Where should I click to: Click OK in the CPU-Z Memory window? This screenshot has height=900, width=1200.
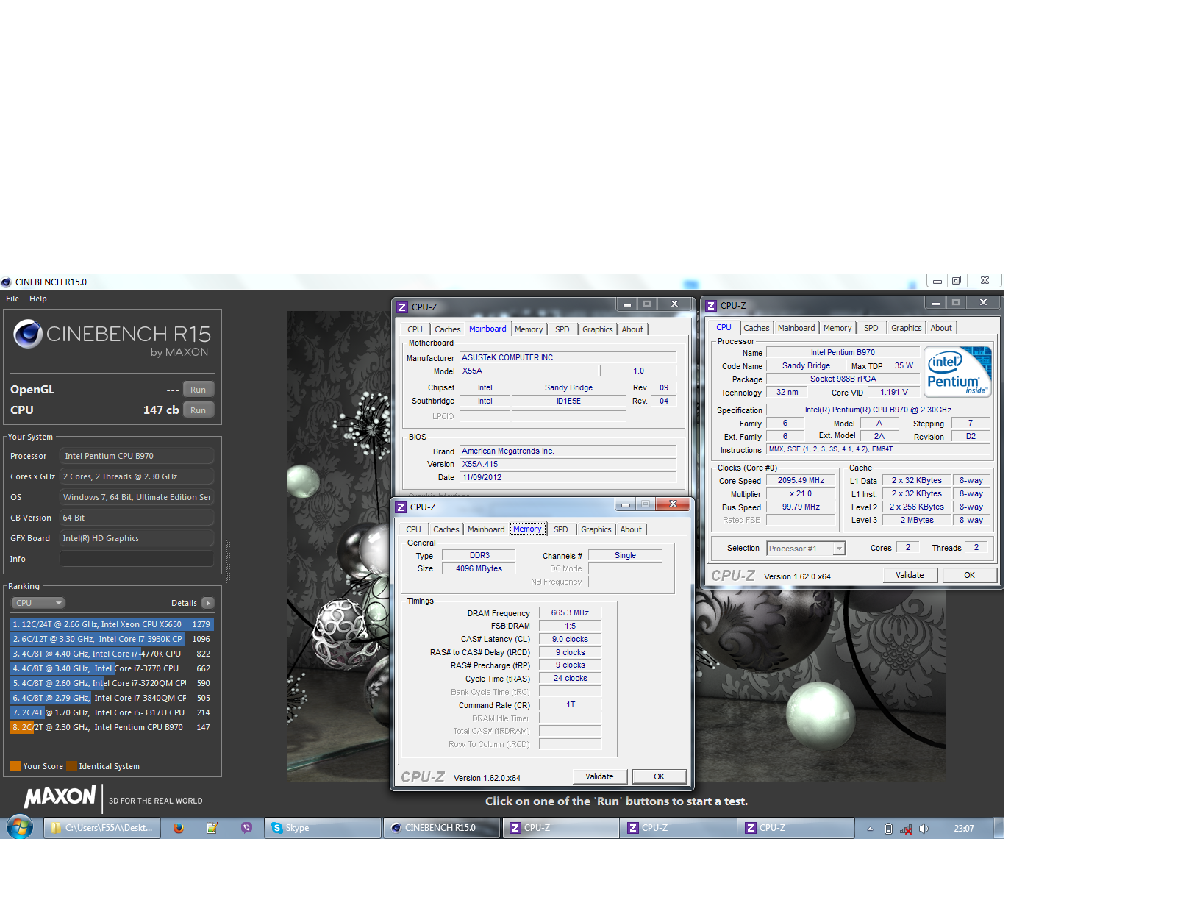[x=660, y=776]
